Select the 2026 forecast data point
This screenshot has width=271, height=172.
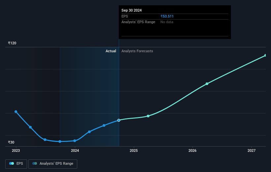(207, 84)
